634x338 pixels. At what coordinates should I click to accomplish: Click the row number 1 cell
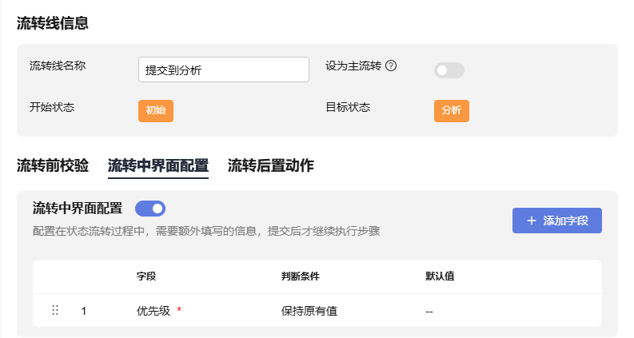(x=84, y=311)
